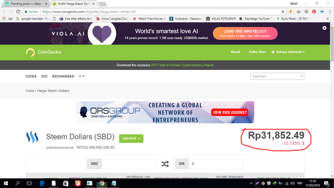Screen dimensions: 334x188
Task: Go back with browser back arrow
Action: pos(5,11)
